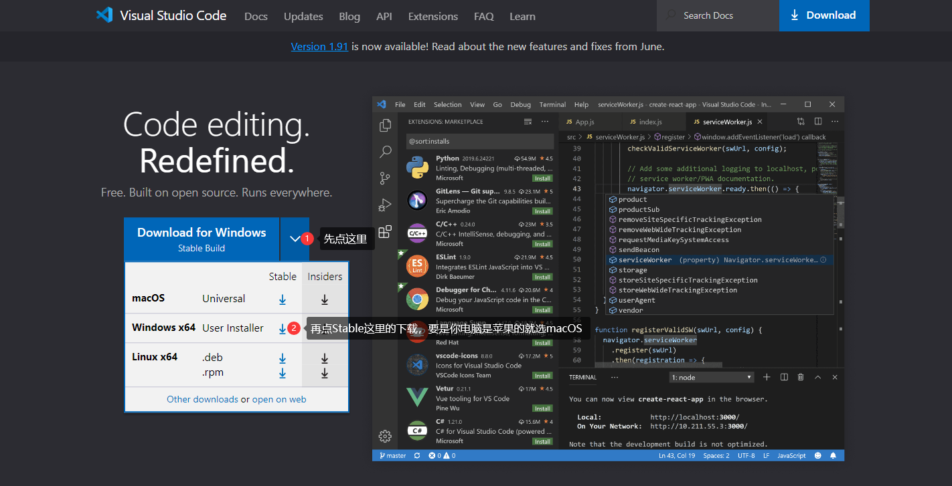Open the Selection menu in the VS Code window
The height and width of the screenshot is (486, 952).
tap(447, 104)
